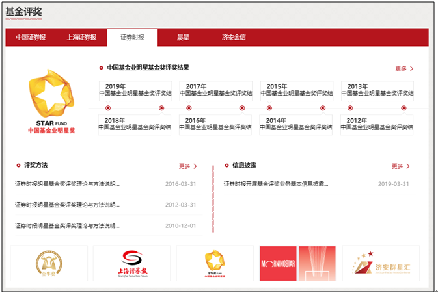Click the small Star Fund logo at bottom
This screenshot has height=295, width=438.
click(x=214, y=264)
